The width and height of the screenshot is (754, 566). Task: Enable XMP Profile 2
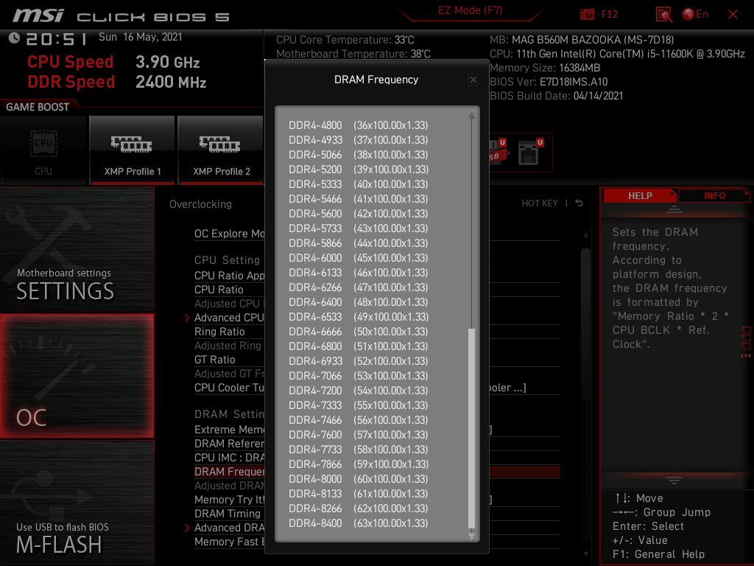pyautogui.click(x=221, y=150)
